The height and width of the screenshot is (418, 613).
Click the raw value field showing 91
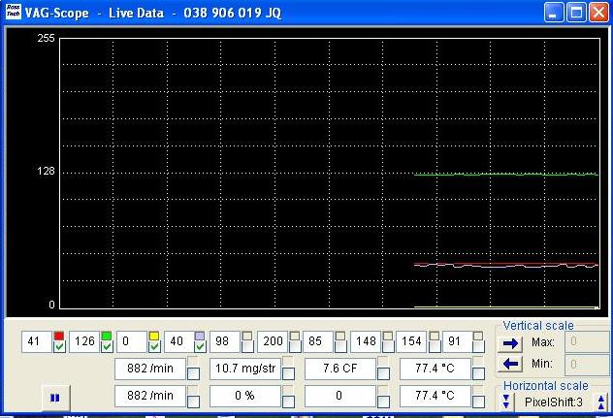point(456,341)
